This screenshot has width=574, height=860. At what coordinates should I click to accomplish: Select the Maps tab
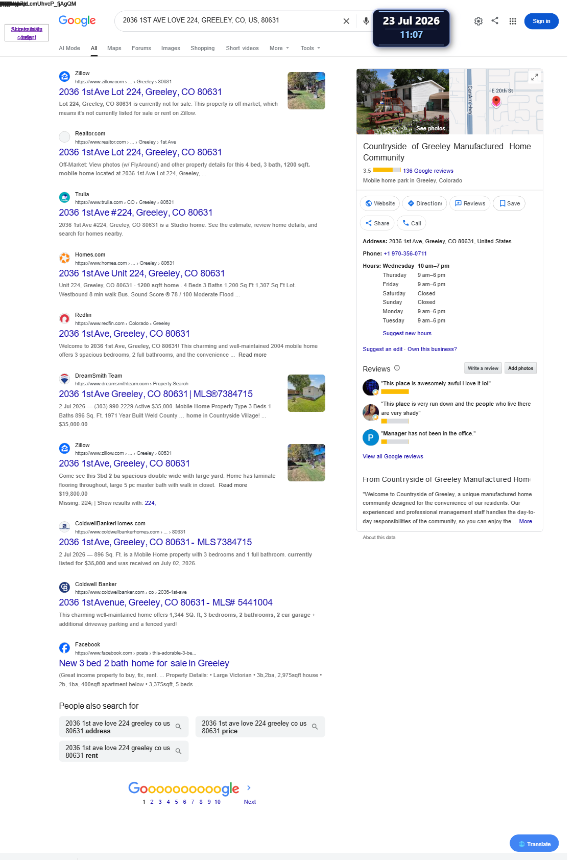(114, 48)
